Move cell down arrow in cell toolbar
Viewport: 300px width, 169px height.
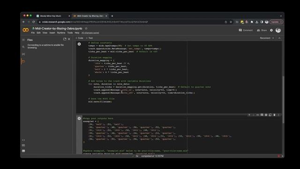pyautogui.click(x=253, y=115)
